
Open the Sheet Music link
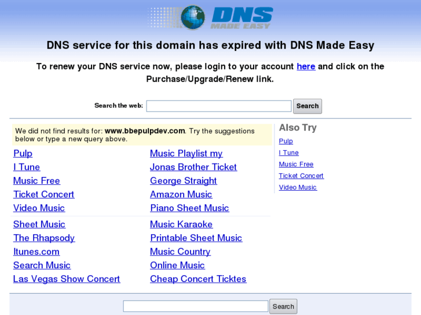coord(39,224)
